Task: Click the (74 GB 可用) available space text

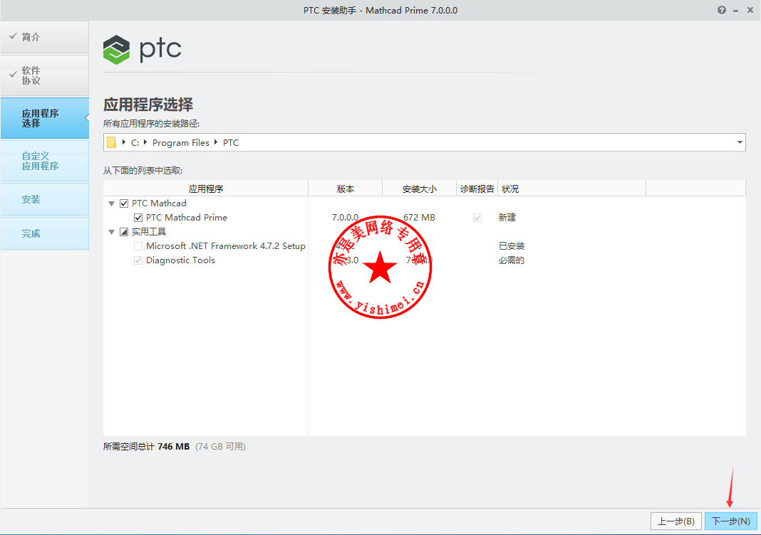Action: coord(220,446)
